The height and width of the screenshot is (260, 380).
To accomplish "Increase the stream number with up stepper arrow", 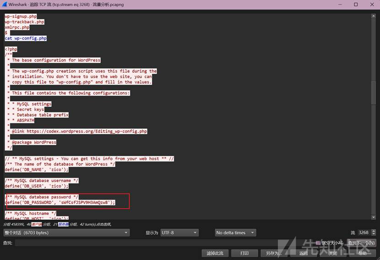I will point(374,231).
